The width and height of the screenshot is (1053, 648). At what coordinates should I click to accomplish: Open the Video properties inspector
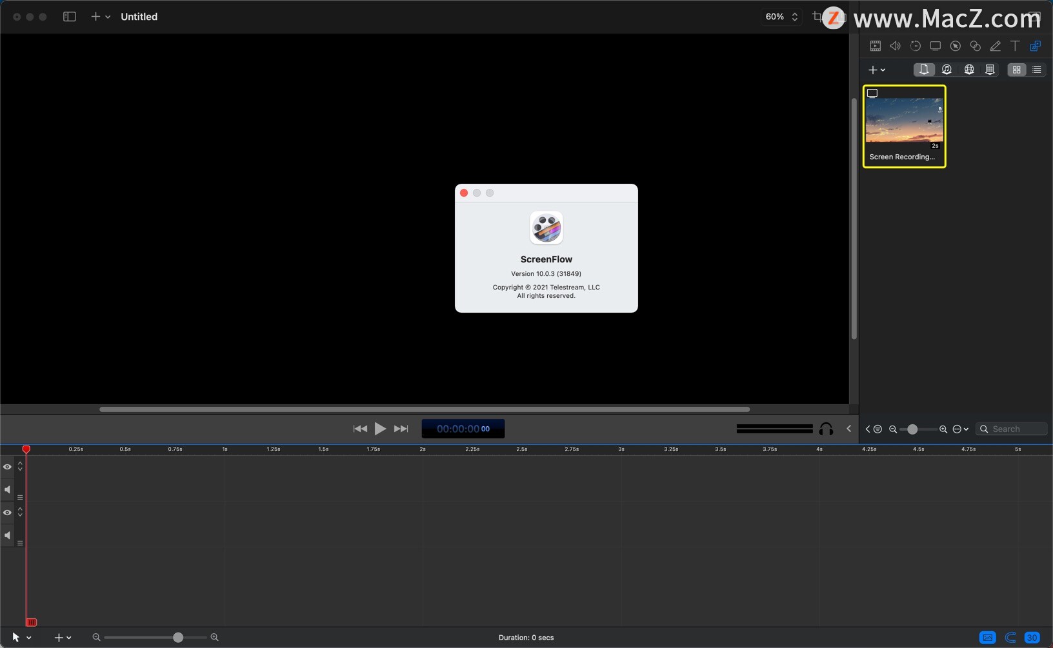click(875, 46)
